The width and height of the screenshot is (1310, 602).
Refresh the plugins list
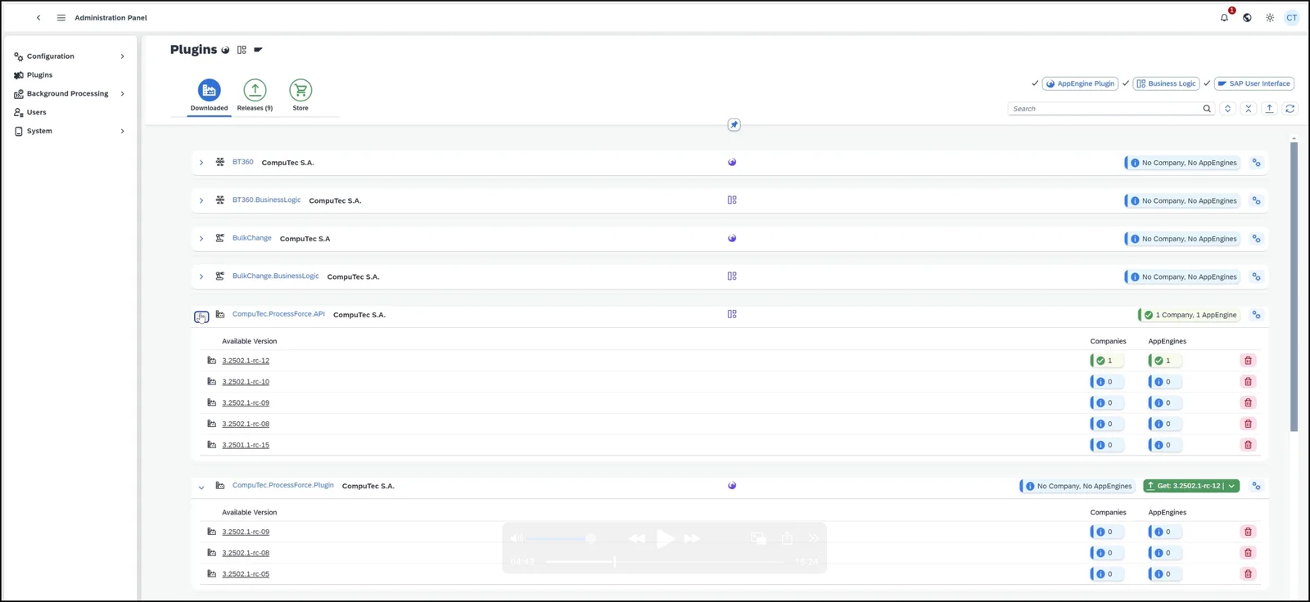pos(1290,108)
